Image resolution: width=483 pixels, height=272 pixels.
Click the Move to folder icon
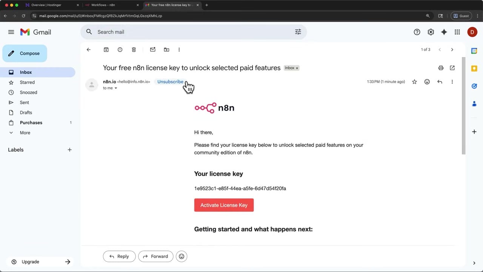(166, 49)
